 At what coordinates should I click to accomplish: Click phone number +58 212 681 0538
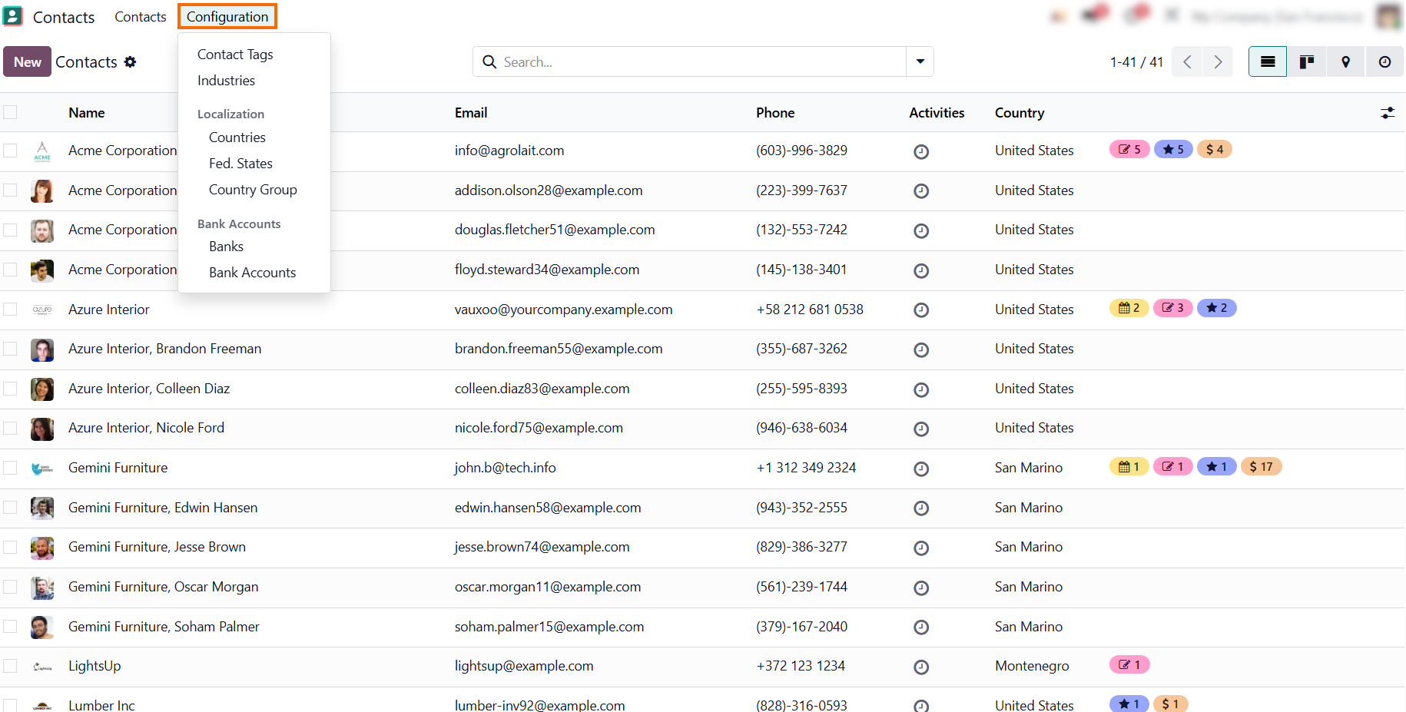coord(810,310)
